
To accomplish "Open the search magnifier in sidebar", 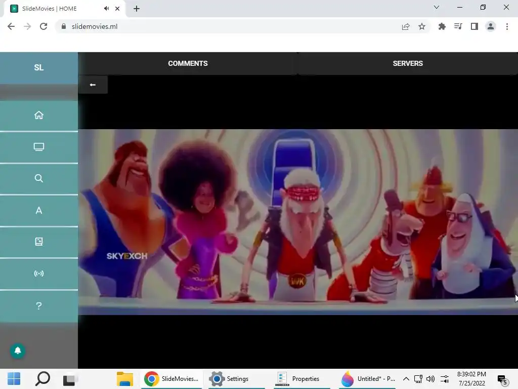I will (38, 178).
